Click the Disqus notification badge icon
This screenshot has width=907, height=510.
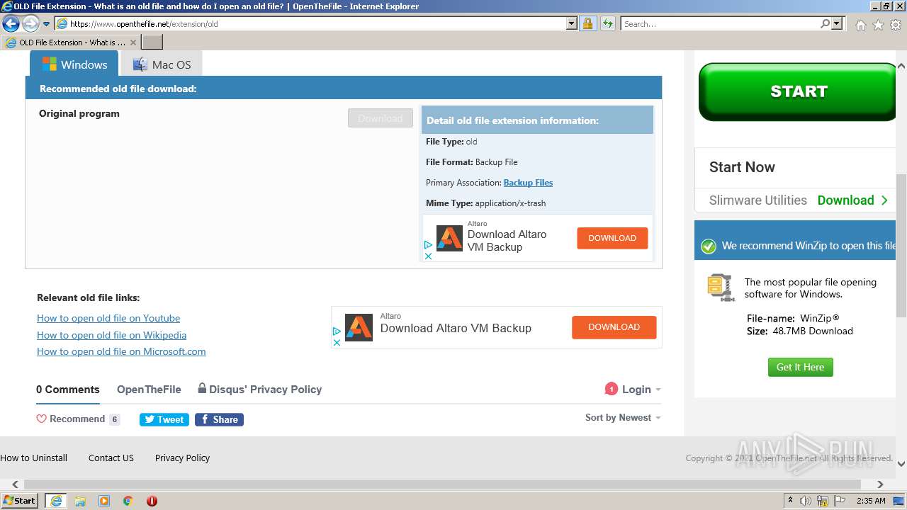(611, 389)
